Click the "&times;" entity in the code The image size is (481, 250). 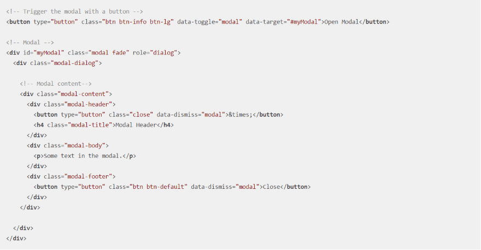point(241,115)
